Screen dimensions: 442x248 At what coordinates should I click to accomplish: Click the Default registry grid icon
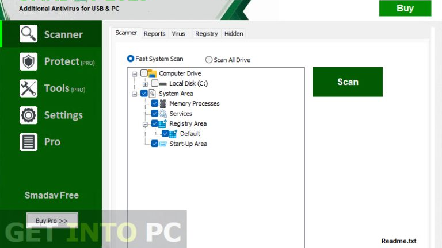coord(173,134)
